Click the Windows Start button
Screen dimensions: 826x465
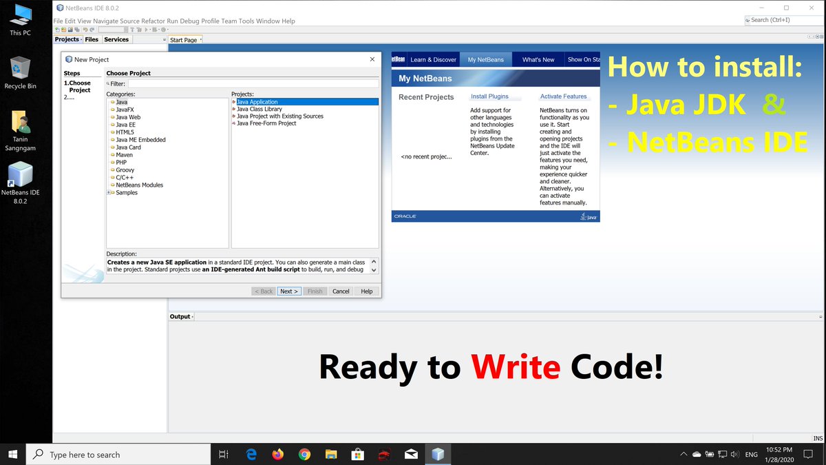tap(12, 454)
